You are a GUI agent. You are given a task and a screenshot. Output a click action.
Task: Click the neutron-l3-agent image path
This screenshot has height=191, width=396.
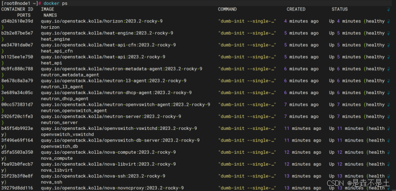pos(114,81)
